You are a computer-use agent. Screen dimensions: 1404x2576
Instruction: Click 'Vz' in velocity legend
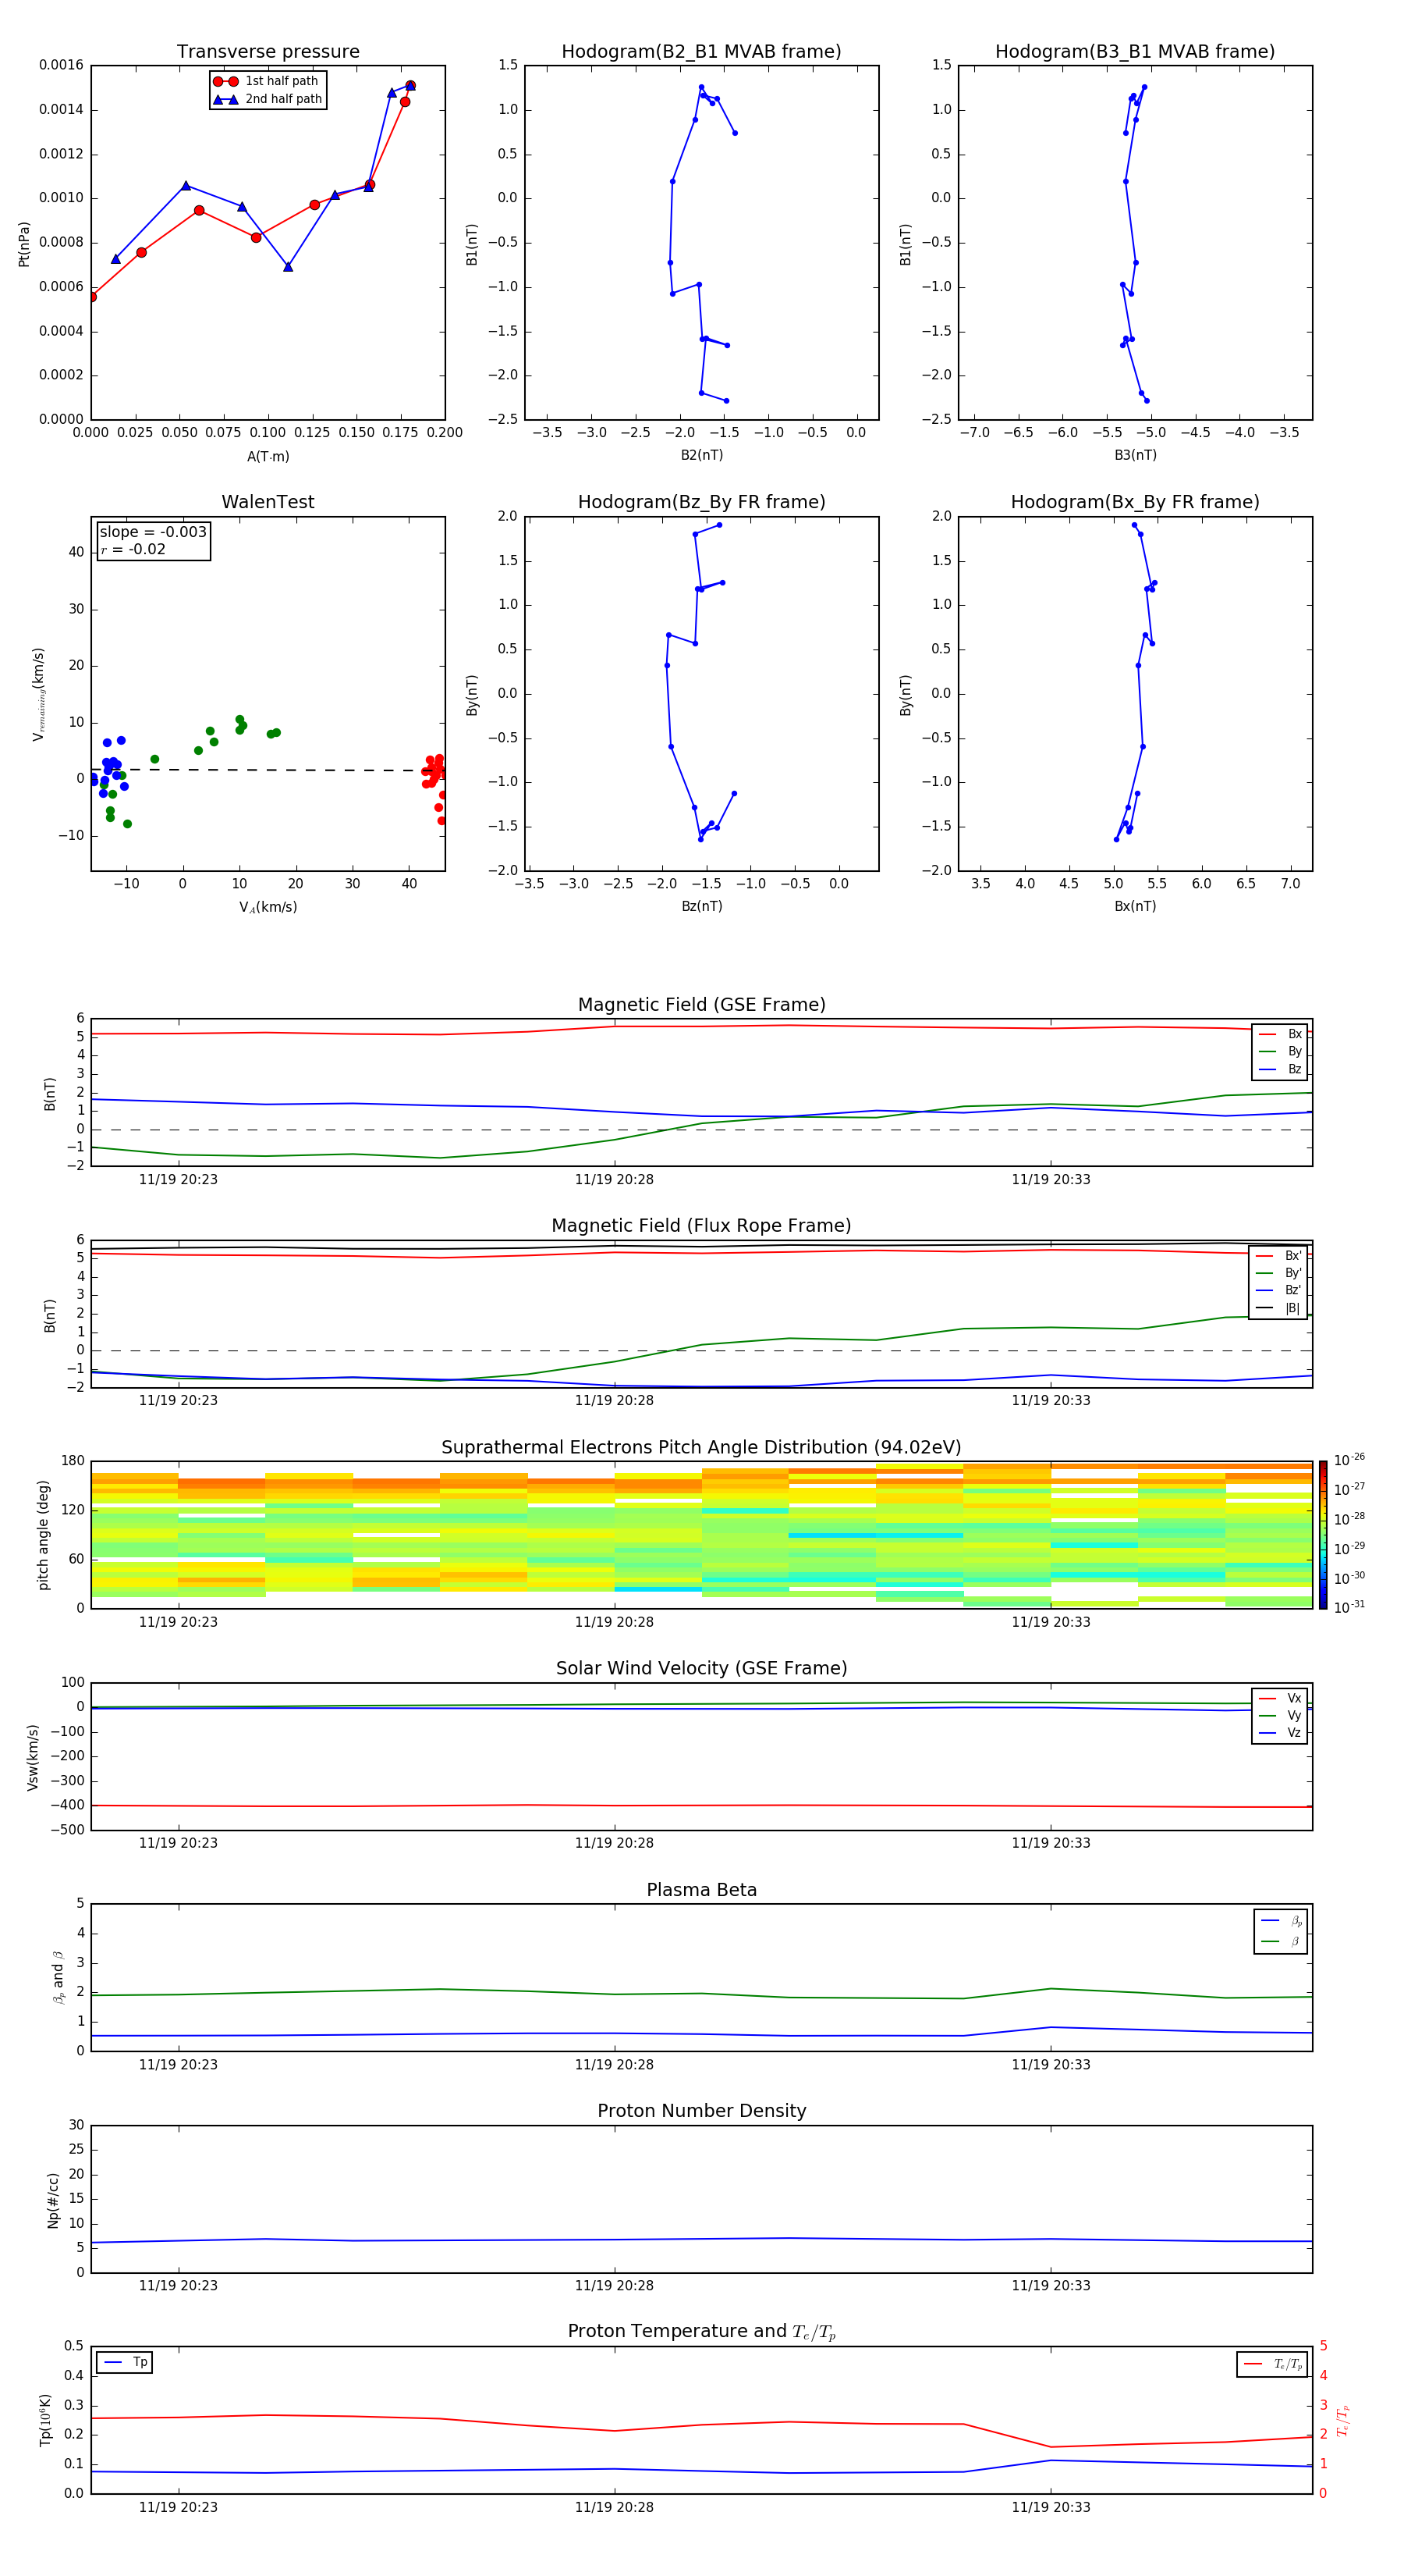point(1294,1733)
